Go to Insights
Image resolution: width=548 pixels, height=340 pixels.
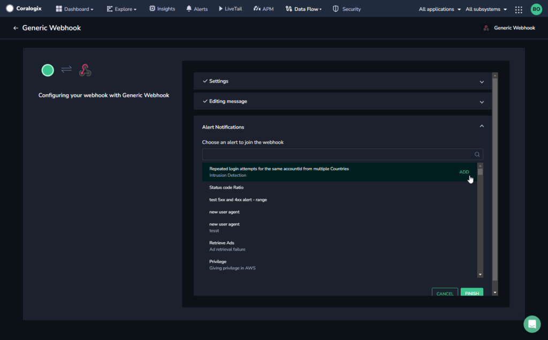(162, 9)
